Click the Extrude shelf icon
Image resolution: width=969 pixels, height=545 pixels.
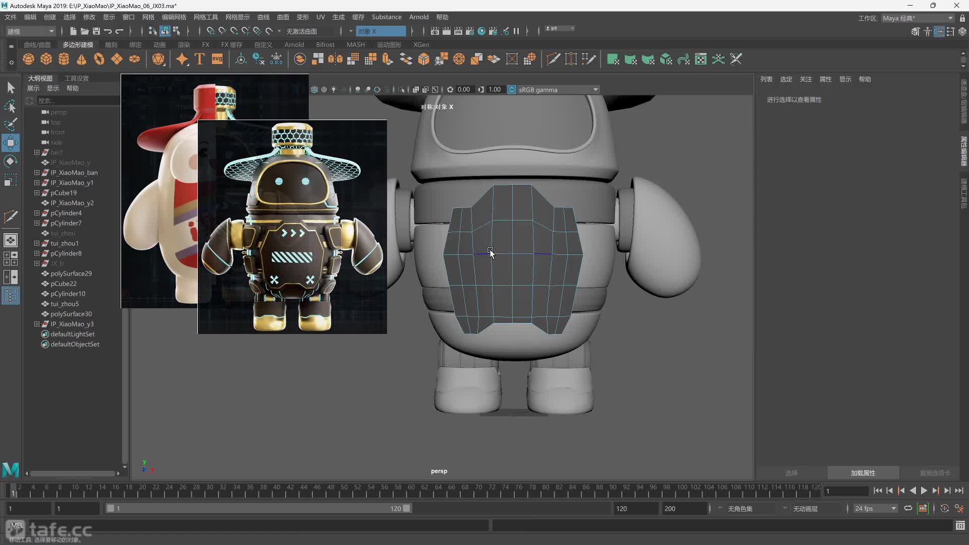(388, 59)
